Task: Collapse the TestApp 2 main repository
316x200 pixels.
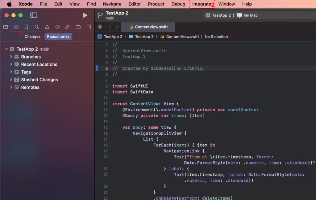Action: pyautogui.click(x=6, y=49)
